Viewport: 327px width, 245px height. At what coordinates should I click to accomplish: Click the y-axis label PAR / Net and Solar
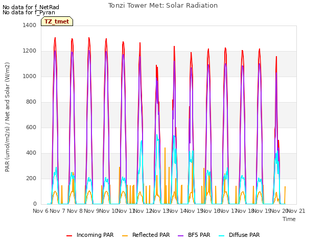pos(7,117)
